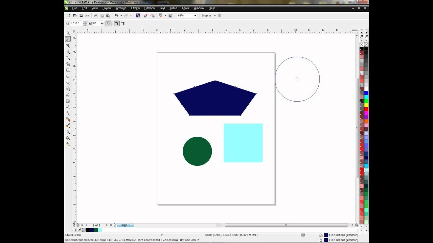Screen dimensions: 433x243
Task: Go to the next page arrow
Action: (x=107, y=225)
